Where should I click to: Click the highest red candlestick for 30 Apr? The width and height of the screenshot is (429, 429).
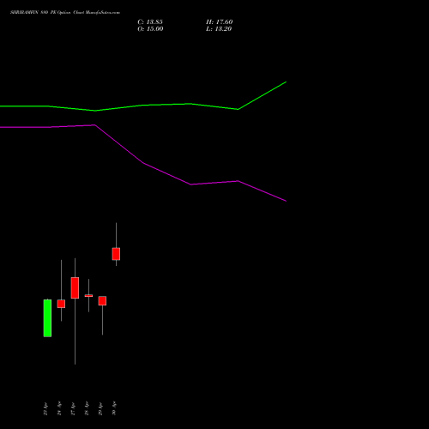click(116, 254)
